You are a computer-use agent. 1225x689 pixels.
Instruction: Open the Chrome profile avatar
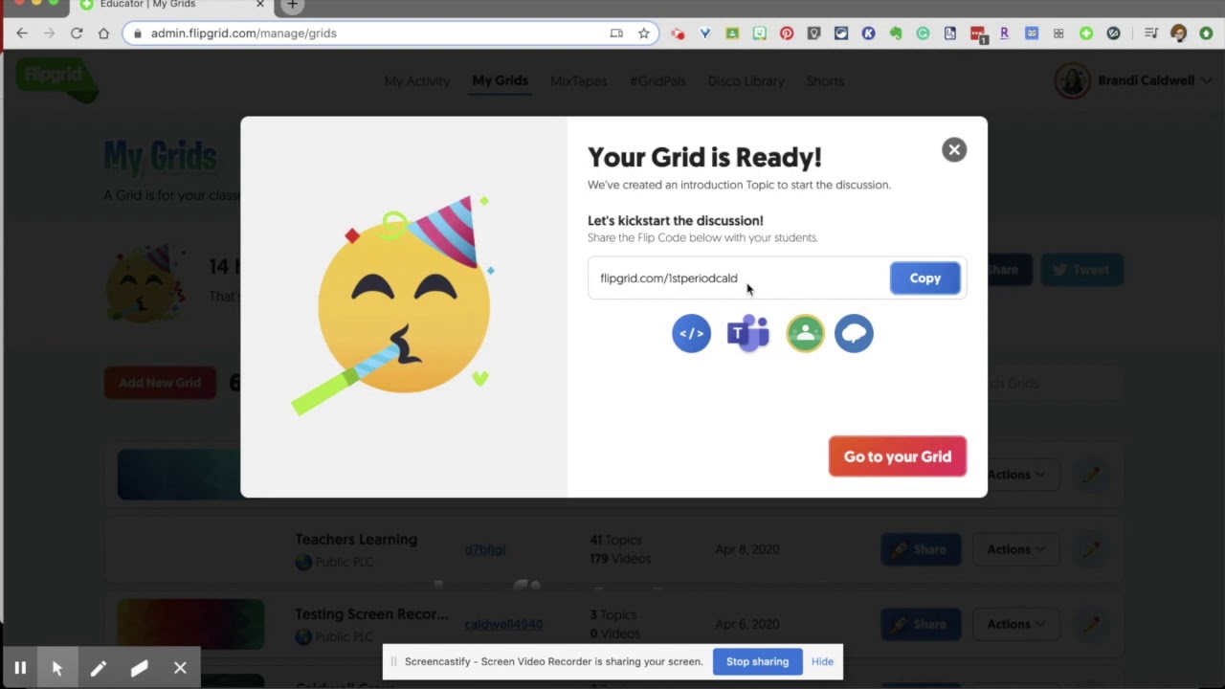coord(1178,33)
